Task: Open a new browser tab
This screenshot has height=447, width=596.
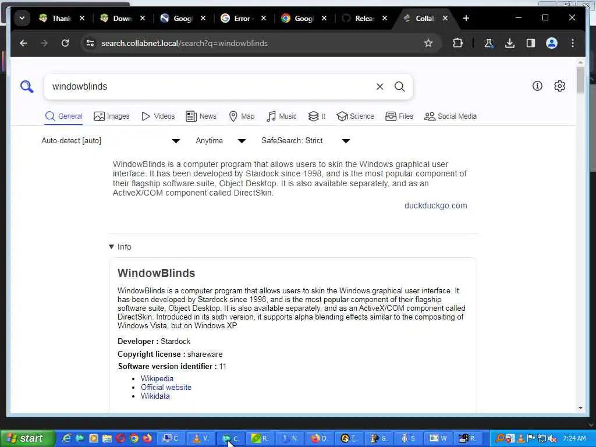Action: (466, 18)
